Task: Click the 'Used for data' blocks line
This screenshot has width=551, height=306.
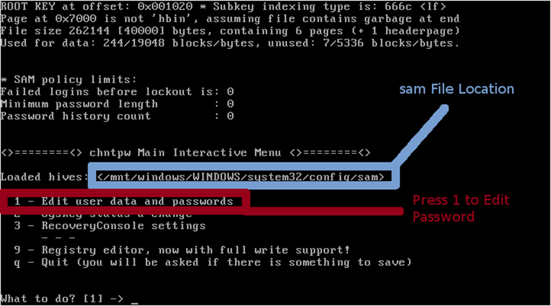Action: click(230, 43)
